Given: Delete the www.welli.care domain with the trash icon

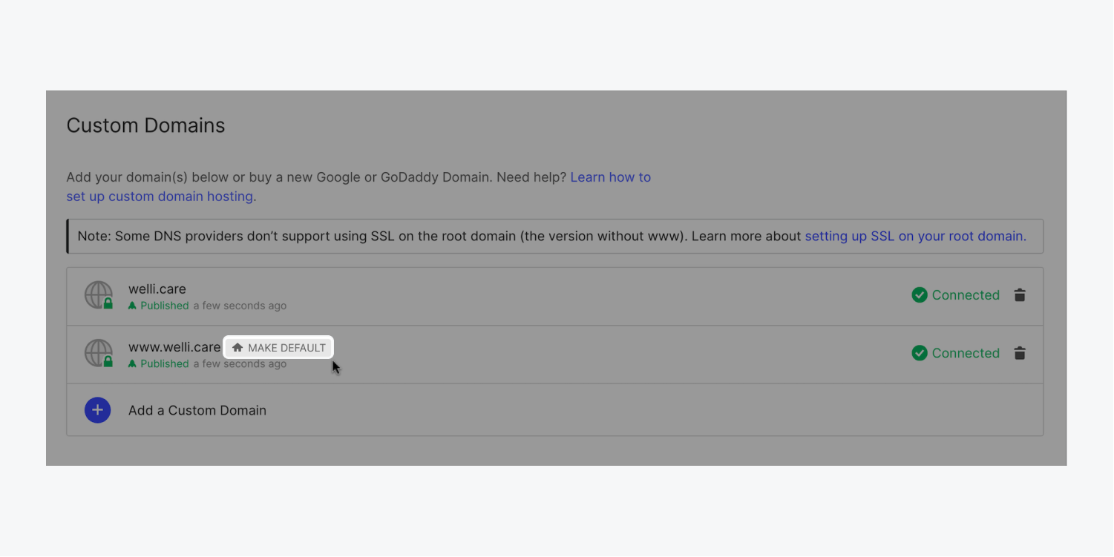Looking at the screenshot, I should pos(1020,353).
